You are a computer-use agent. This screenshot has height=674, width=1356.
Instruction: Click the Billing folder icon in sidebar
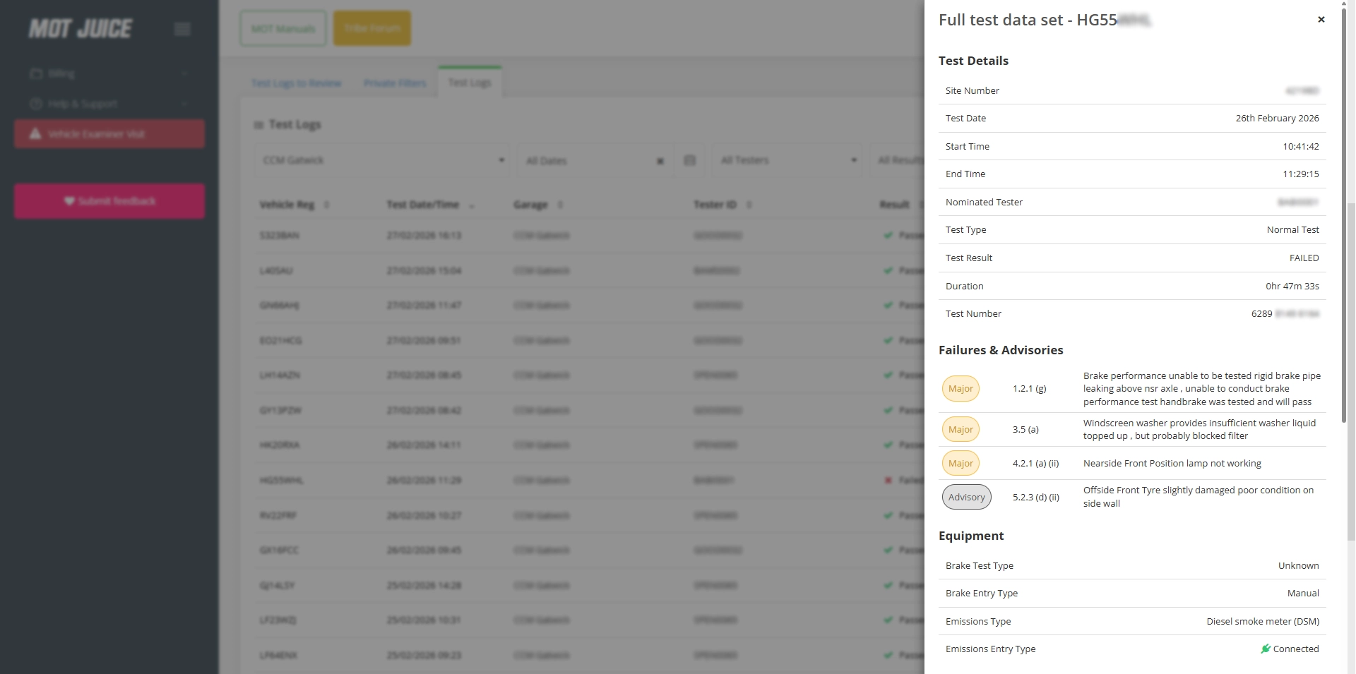(35, 73)
